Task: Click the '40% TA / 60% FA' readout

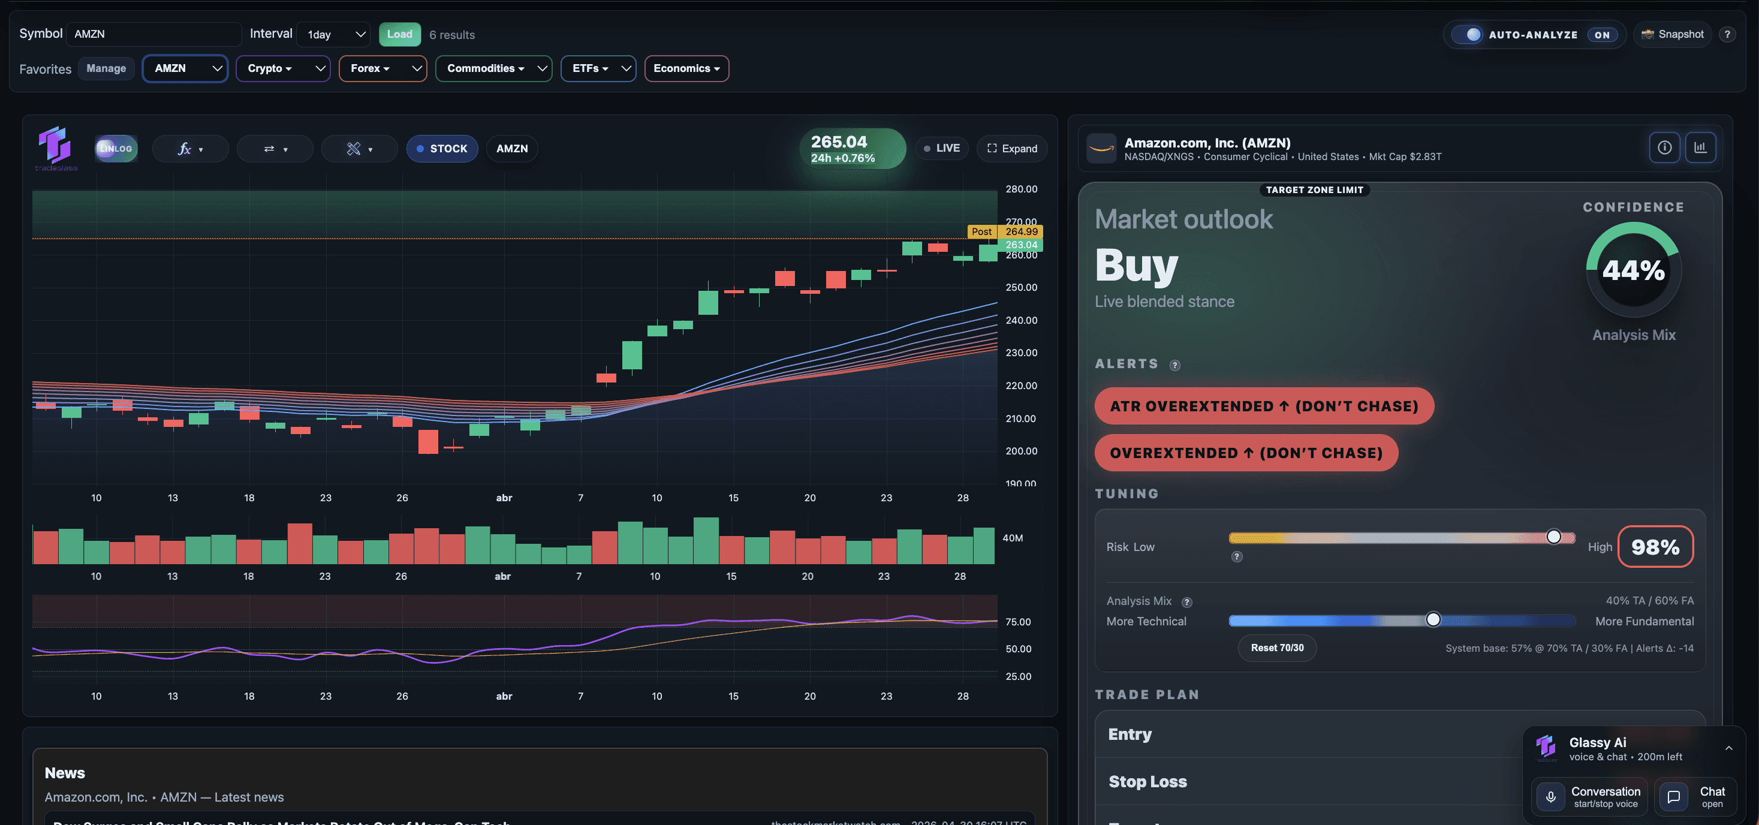Action: [1650, 601]
